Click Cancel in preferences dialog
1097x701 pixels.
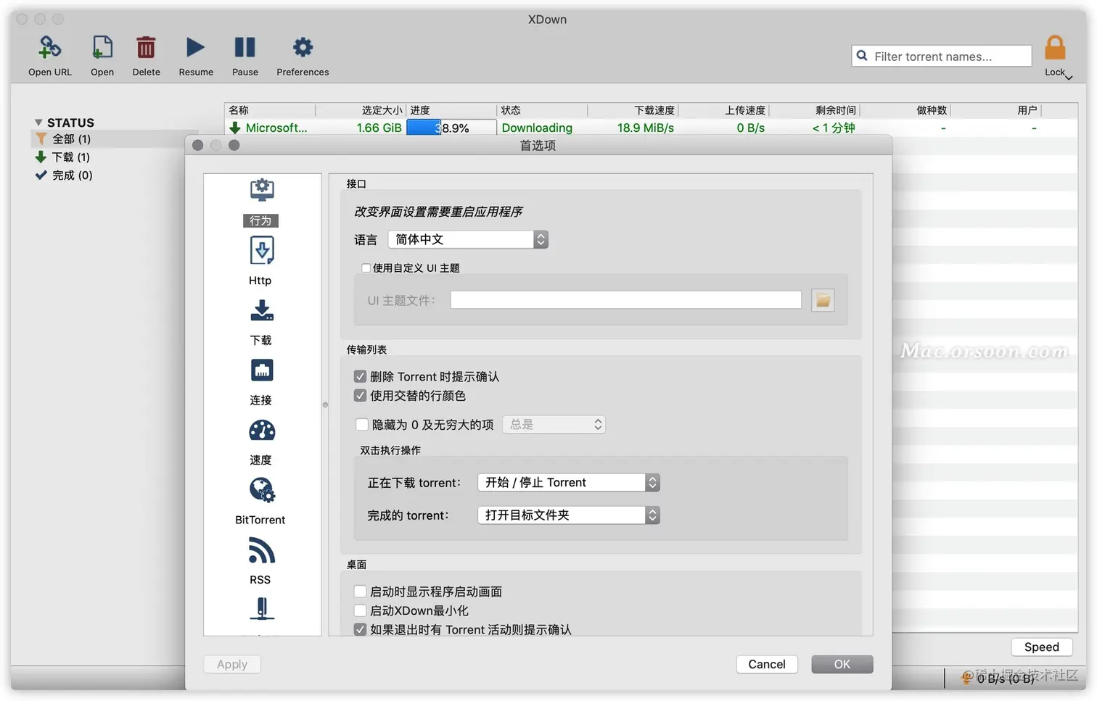(767, 664)
